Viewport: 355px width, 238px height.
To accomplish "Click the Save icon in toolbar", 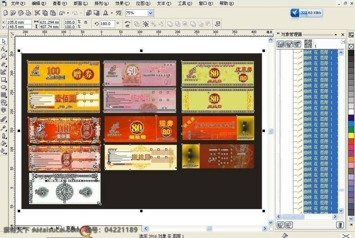I will (20, 13).
